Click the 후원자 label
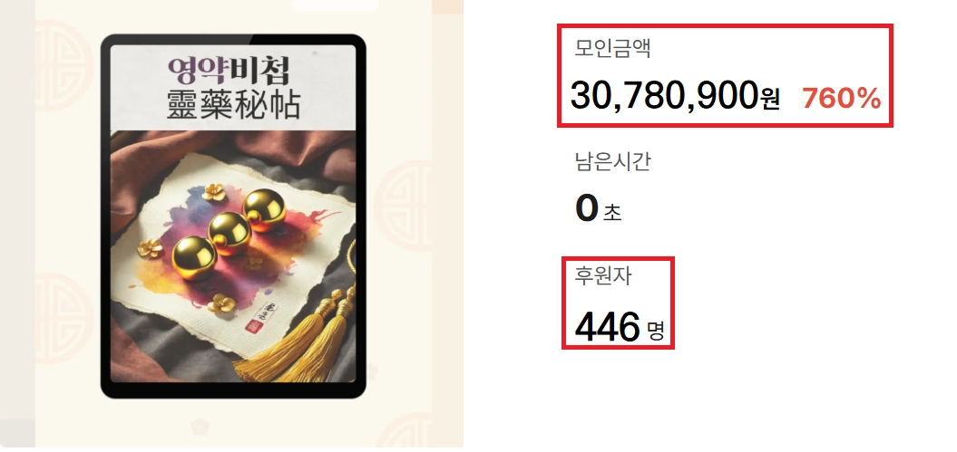The image size is (957, 452). coord(603,276)
